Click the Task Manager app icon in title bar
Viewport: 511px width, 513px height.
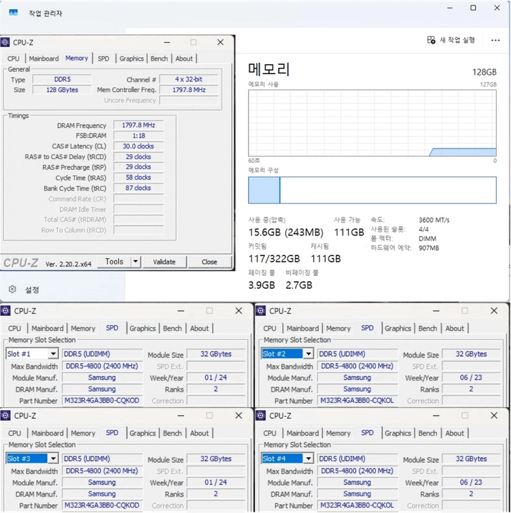(x=14, y=12)
